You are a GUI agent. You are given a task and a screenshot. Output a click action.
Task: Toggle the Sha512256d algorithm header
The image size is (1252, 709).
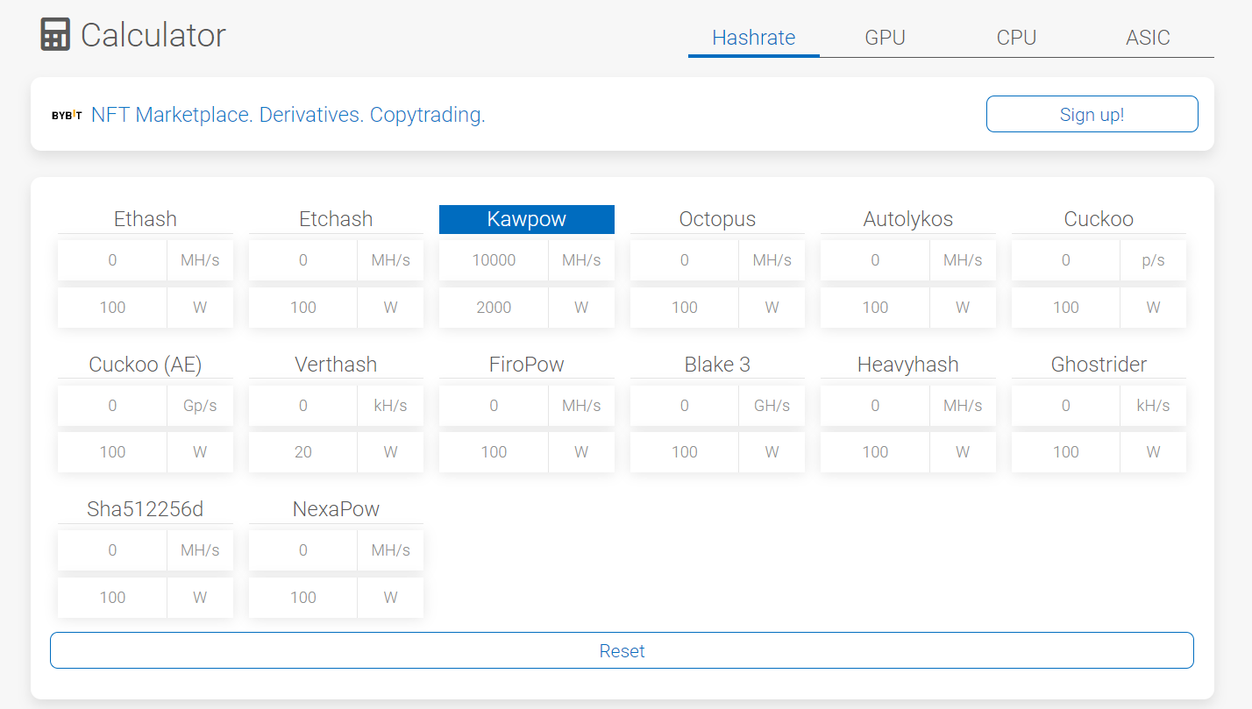click(146, 509)
